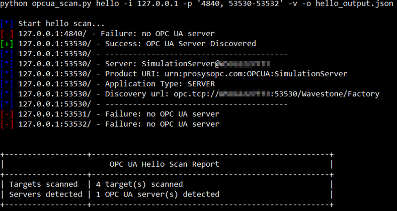397x211 pixels.
Task: Click the blue [*] marker on Discovery url line
Action: tap(7, 94)
